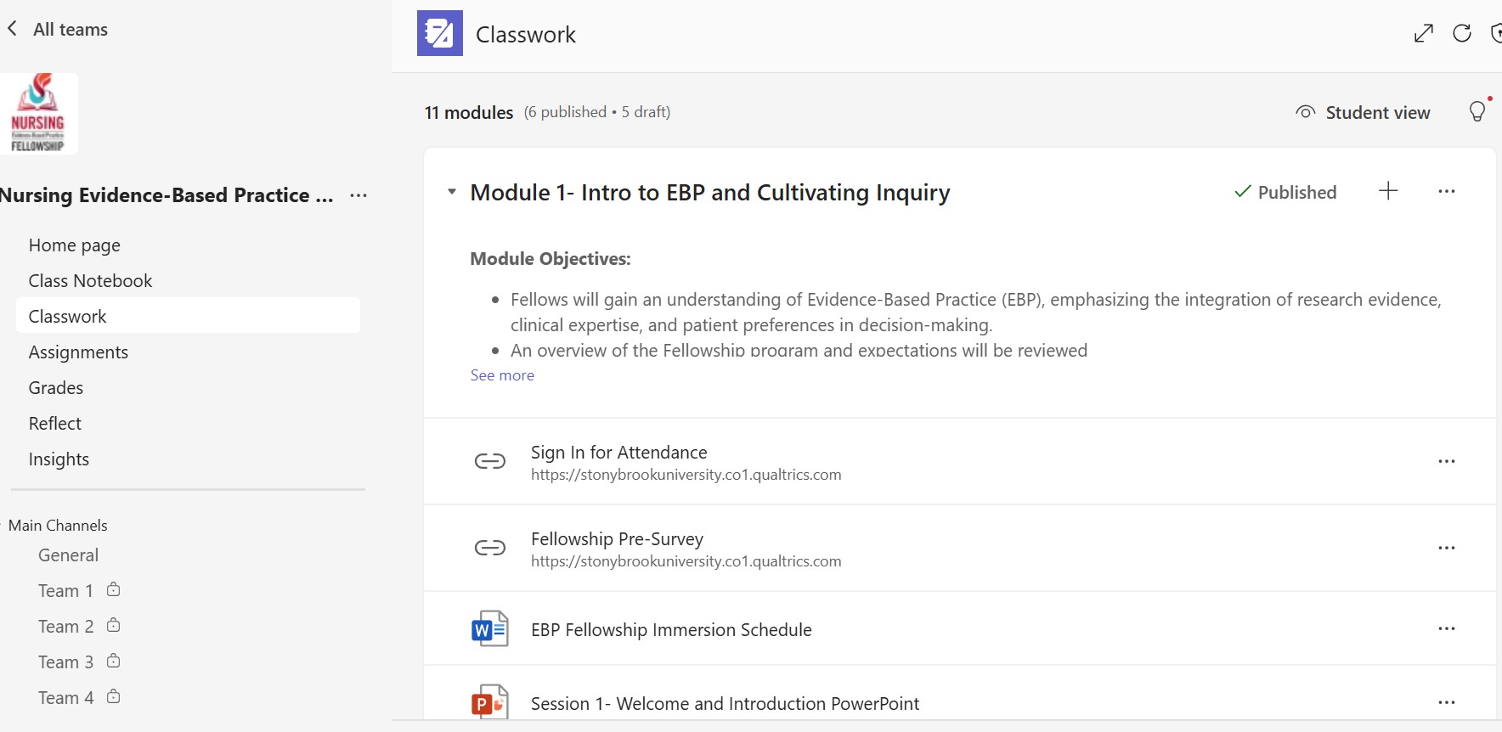
Task: Go back to All teams
Action: 58,30
